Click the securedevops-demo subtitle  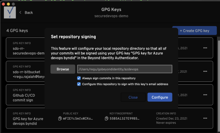point(111,16)
